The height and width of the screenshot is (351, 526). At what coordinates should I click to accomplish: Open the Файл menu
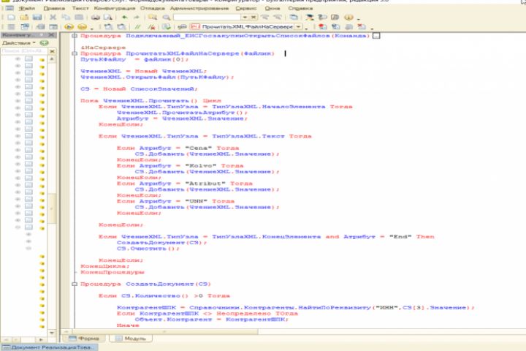(27, 8)
